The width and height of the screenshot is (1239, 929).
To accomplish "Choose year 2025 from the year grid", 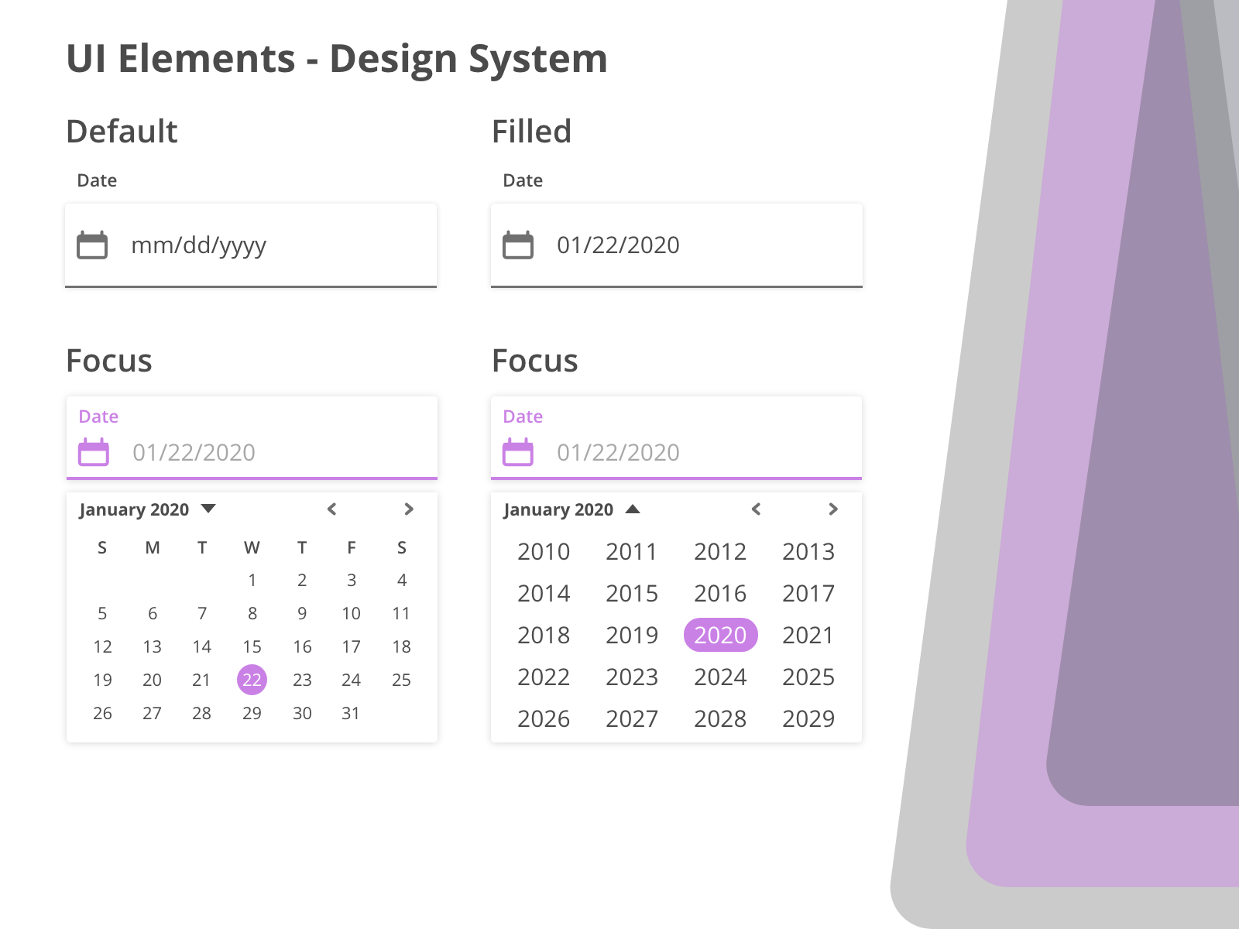I will point(808,677).
